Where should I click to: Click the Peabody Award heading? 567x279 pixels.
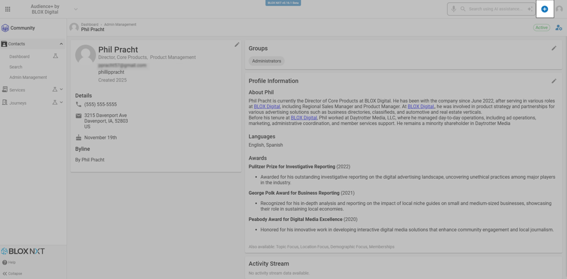[295, 219]
